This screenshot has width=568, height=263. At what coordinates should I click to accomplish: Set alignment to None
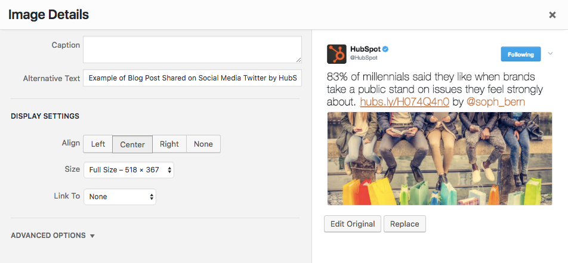[203, 144]
